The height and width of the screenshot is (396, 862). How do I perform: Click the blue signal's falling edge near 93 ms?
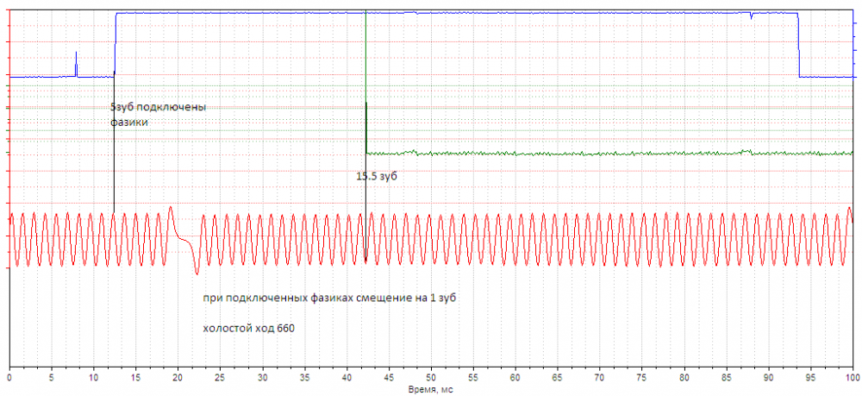click(799, 45)
